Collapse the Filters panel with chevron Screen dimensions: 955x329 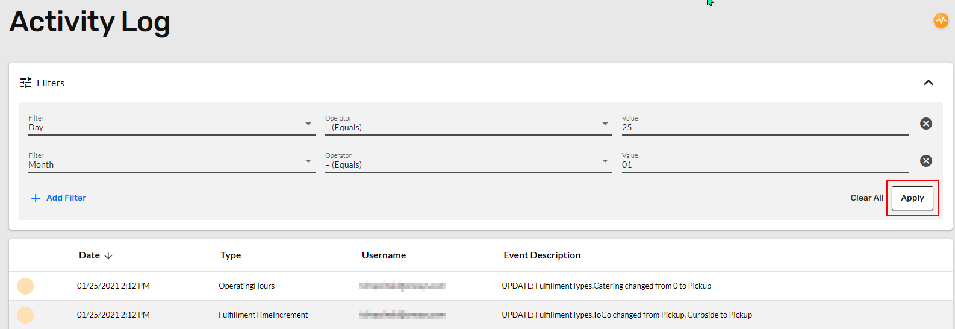pos(929,83)
